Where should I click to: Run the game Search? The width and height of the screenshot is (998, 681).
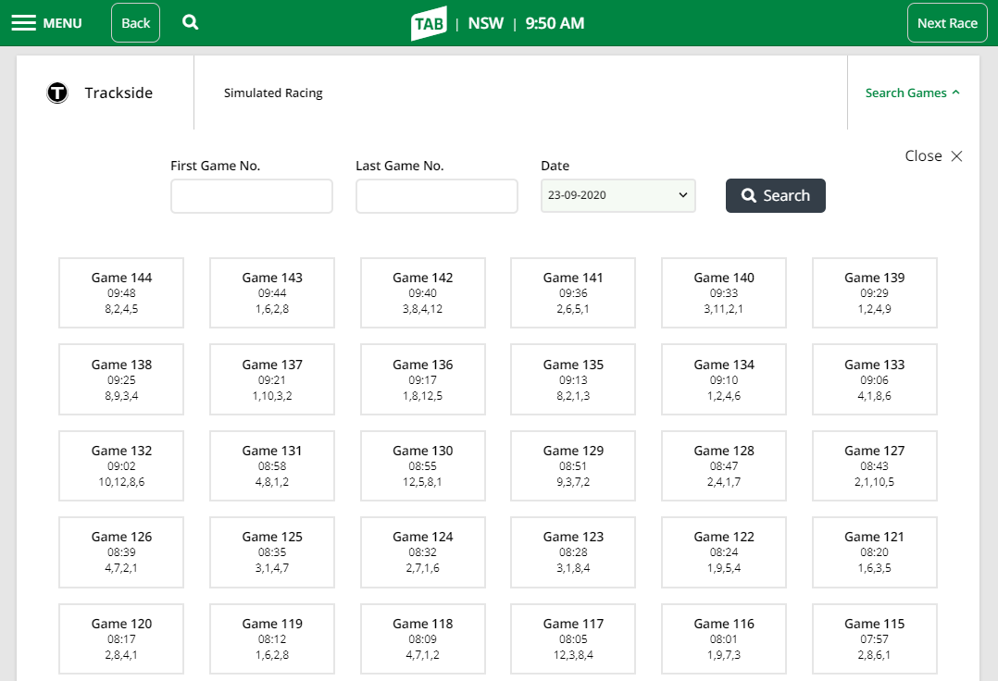(775, 196)
